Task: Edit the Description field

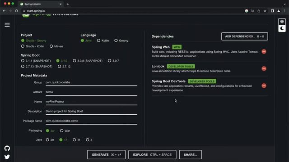Action: pos(91,111)
